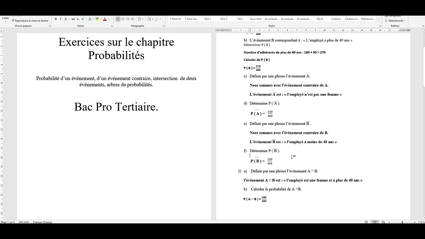
Task: Apply borders to the paragraph
Action: 156,19
